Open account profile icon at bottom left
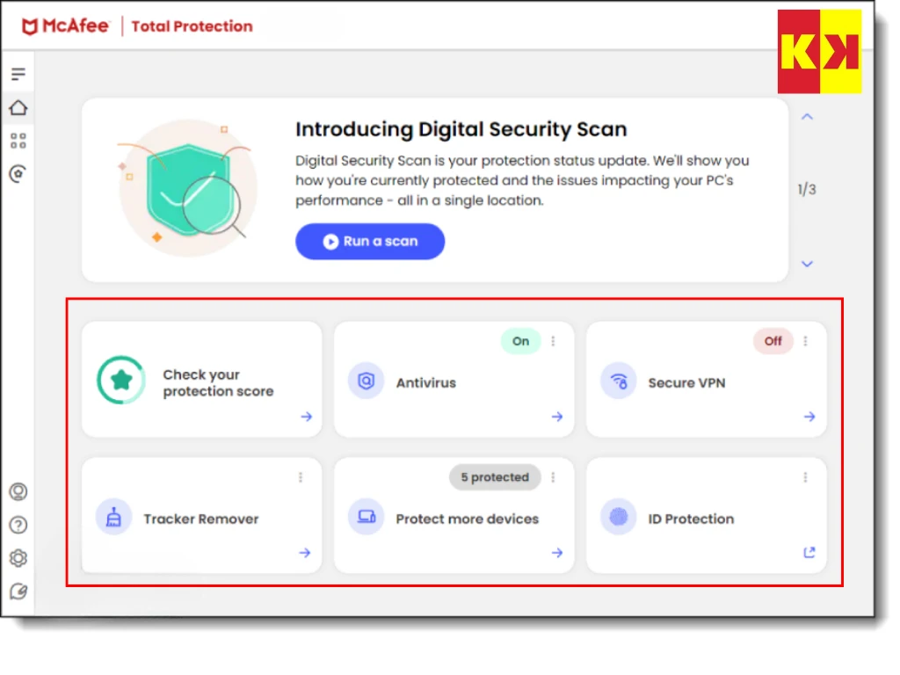This screenshot has width=900, height=675. click(18, 492)
